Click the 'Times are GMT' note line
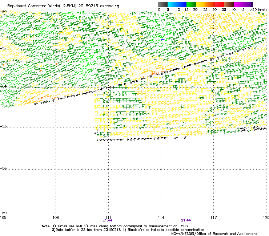 coord(115,226)
